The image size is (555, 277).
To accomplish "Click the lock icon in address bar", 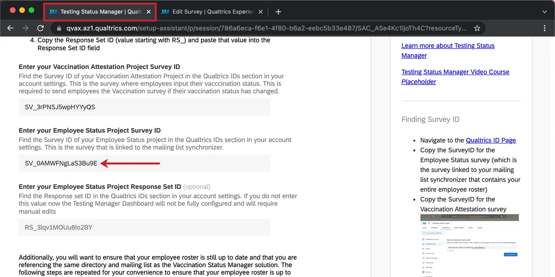I will (59, 28).
